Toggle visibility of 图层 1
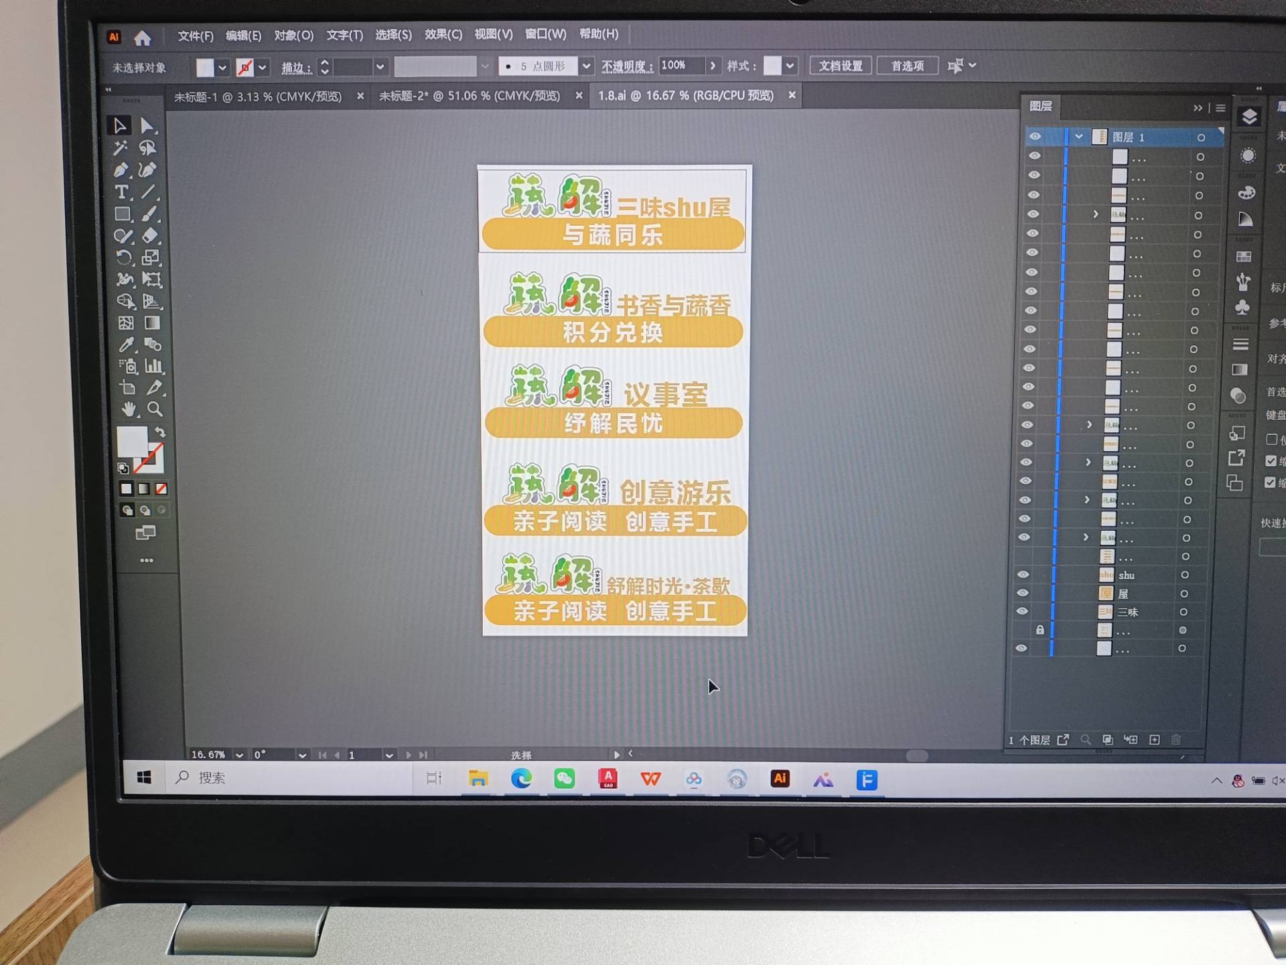 point(1035,137)
